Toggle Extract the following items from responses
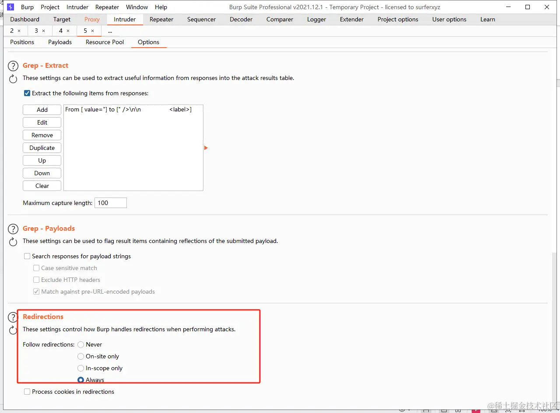Image resolution: width=560 pixels, height=413 pixels. (27, 93)
